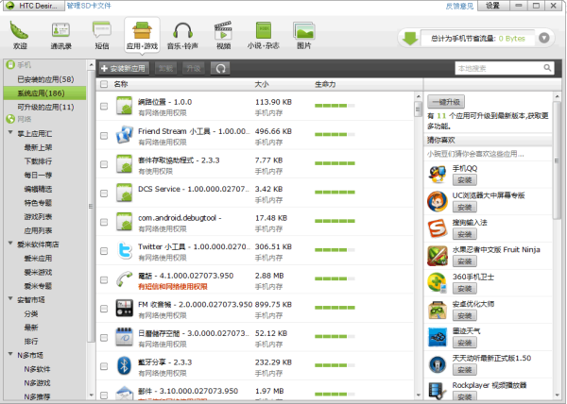This screenshot has width=567, height=404.
Task: Click the green download arrow icon
Action: (408, 39)
